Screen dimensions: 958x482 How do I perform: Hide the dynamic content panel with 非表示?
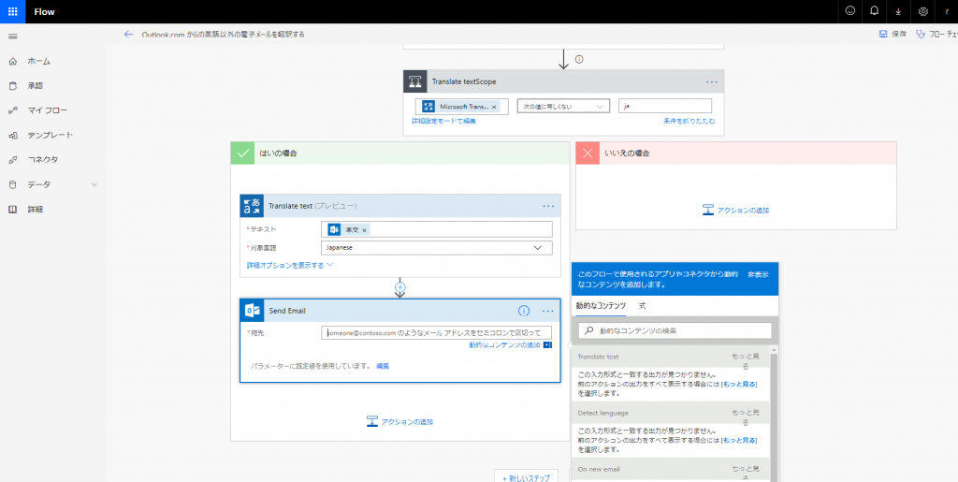click(758, 275)
